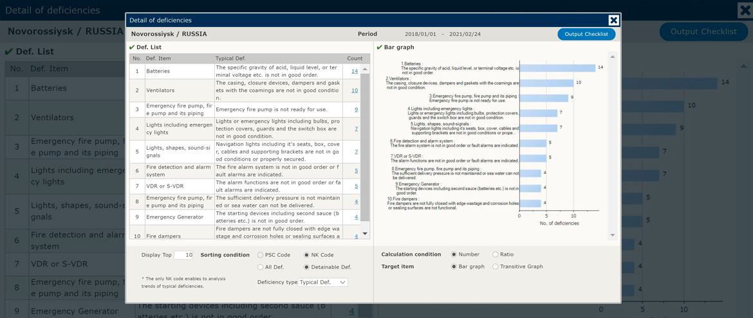Close the Detail of deficiencies dialog
Screen dimensions: 753x318
613,21
